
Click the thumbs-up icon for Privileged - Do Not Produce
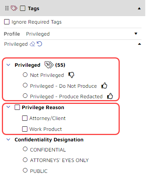[104, 85]
